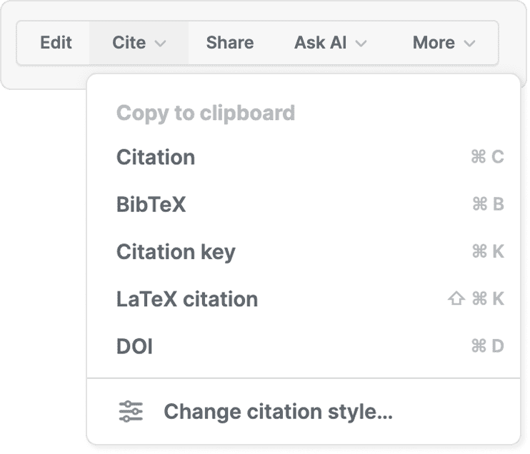Click the ⌘B shortcut hint beside BibTeX
This screenshot has width=530, height=454.
pyautogui.click(x=488, y=205)
